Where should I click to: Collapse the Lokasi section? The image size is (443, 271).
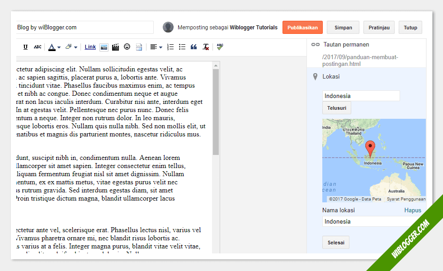pyautogui.click(x=331, y=76)
